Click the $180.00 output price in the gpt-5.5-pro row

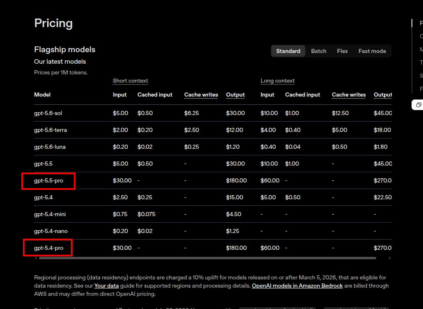236,180
